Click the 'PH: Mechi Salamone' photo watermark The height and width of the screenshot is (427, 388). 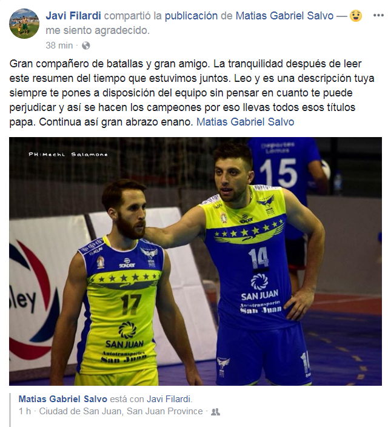point(68,155)
